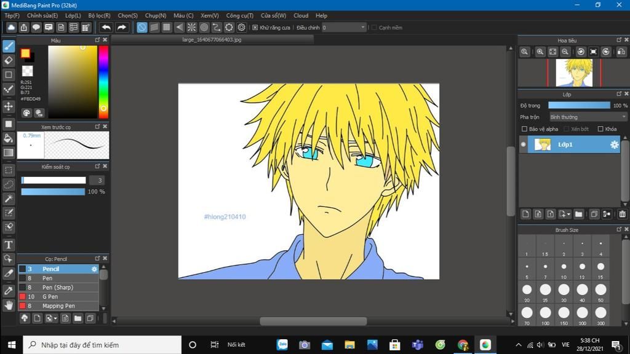Open File Explorer from the taskbar
Image resolution: width=630 pixels, height=354 pixels.
(349, 345)
